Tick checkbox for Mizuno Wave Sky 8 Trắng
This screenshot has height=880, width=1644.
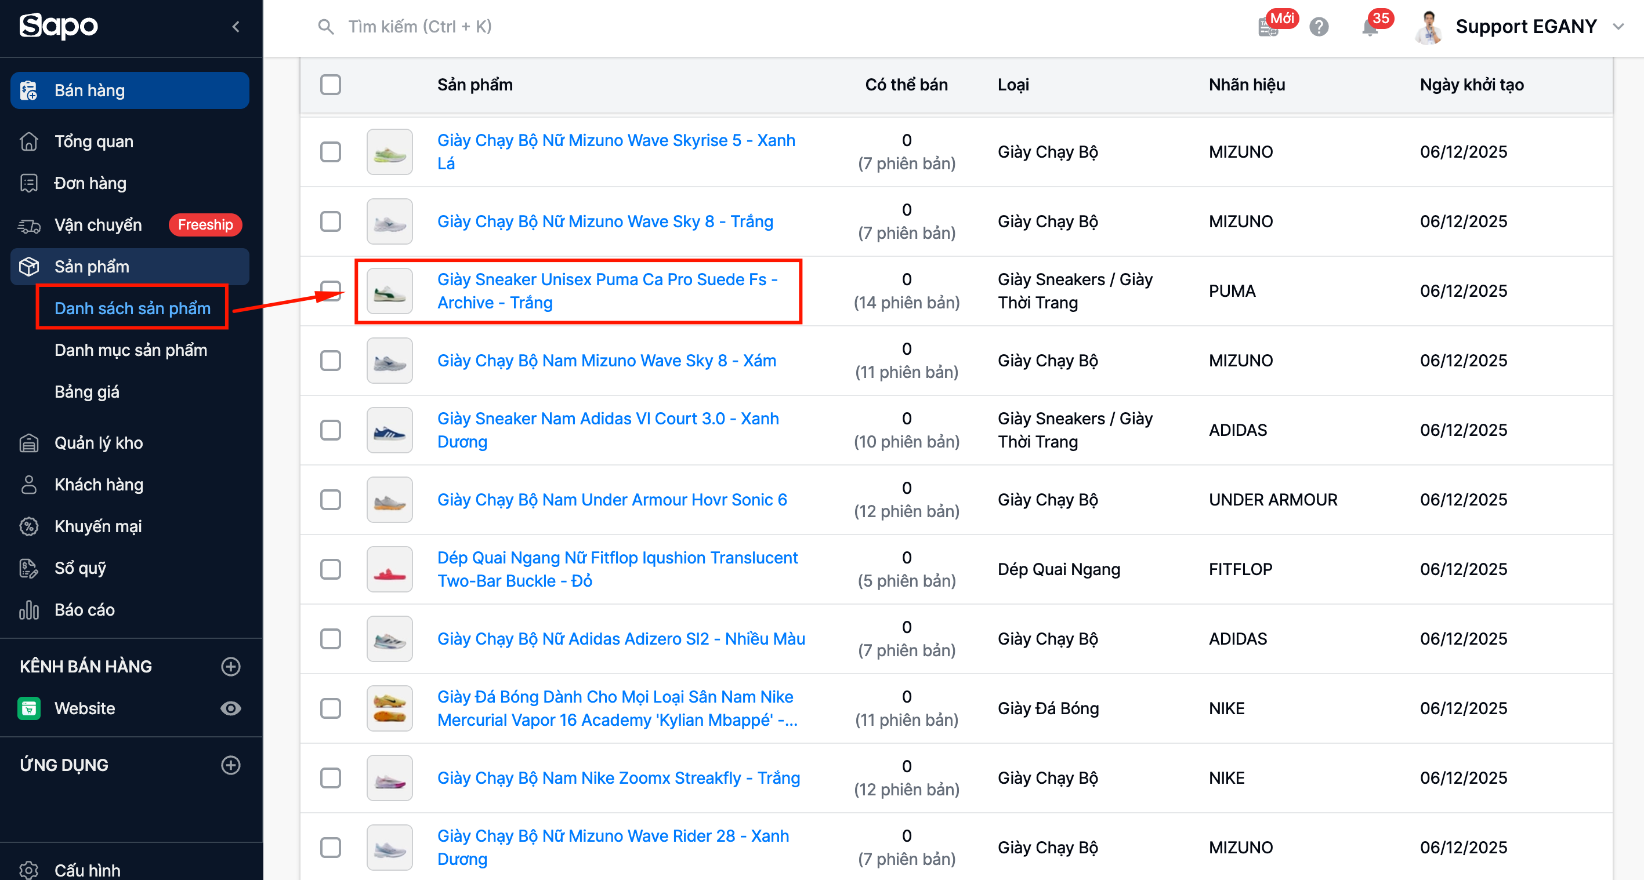pyautogui.click(x=331, y=221)
